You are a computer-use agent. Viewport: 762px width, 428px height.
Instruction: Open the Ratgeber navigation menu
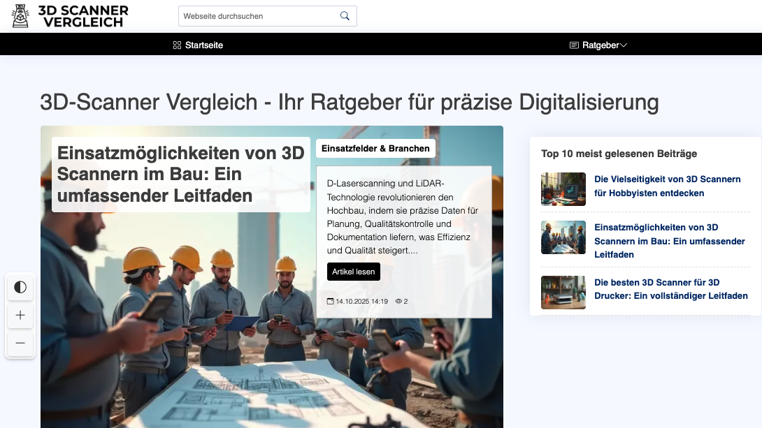click(x=600, y=45)
